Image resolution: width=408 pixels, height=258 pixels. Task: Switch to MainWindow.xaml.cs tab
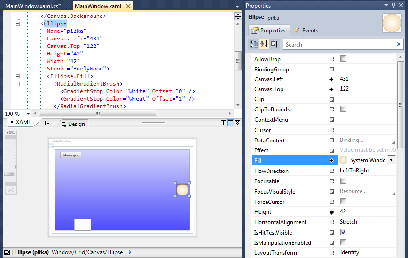pos(33,6)
